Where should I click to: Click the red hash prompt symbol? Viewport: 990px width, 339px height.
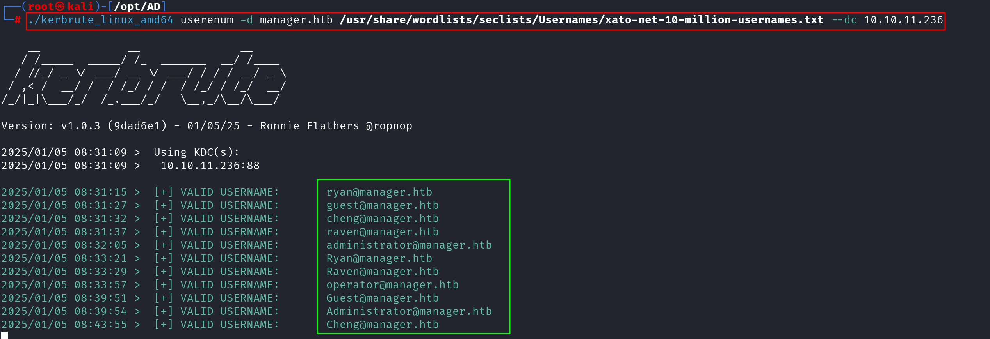tap(18, 20)
